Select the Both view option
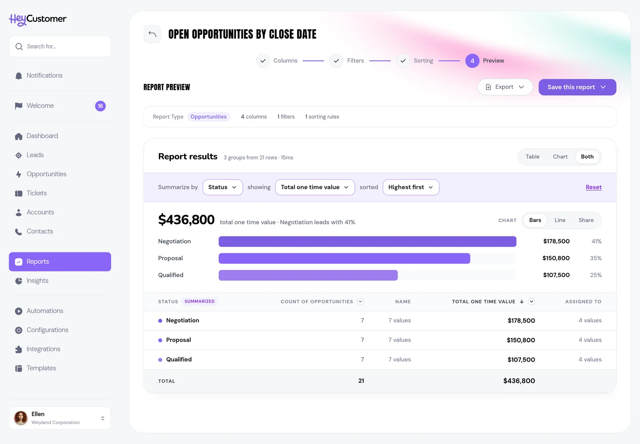Screen dimensions: 640x444 click(x=587, y=157)
